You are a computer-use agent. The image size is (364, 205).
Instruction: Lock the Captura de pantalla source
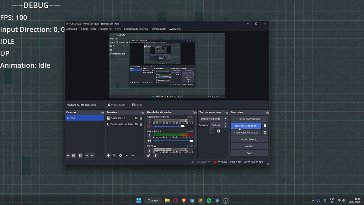140,124
